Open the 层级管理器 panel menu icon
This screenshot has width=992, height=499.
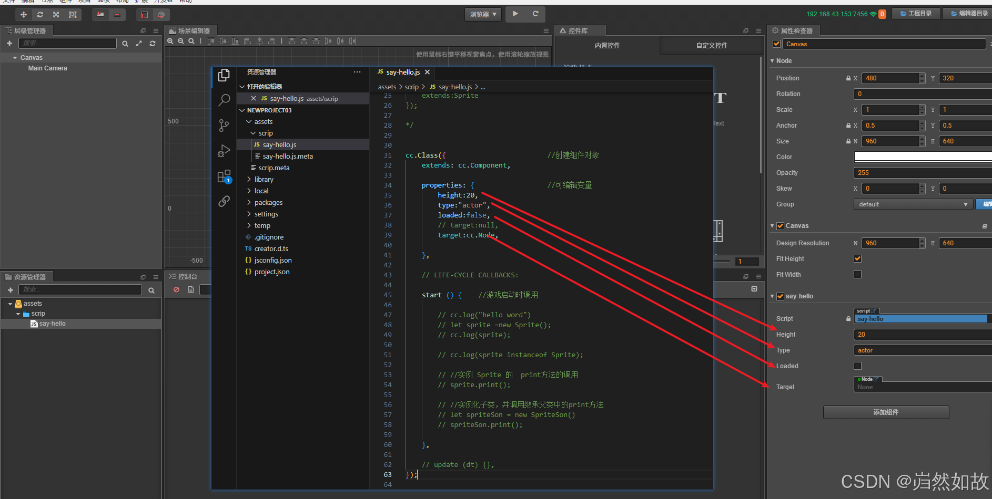click(156, 30)
